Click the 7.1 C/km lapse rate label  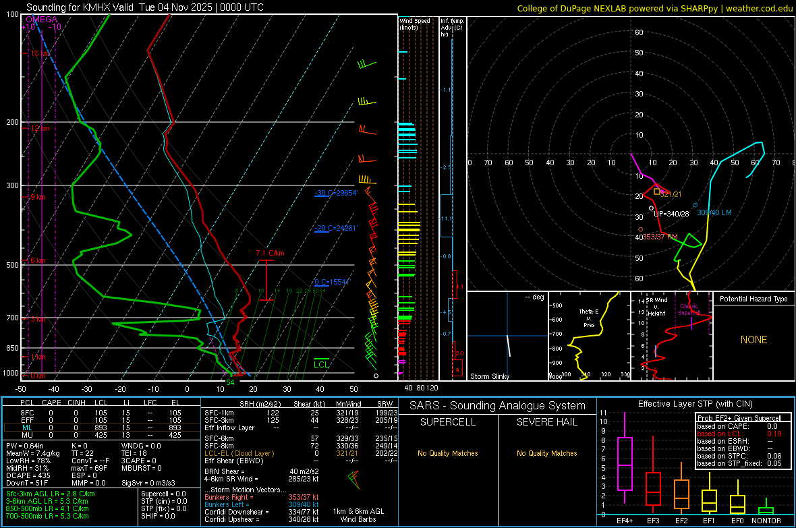pos(270,253)
